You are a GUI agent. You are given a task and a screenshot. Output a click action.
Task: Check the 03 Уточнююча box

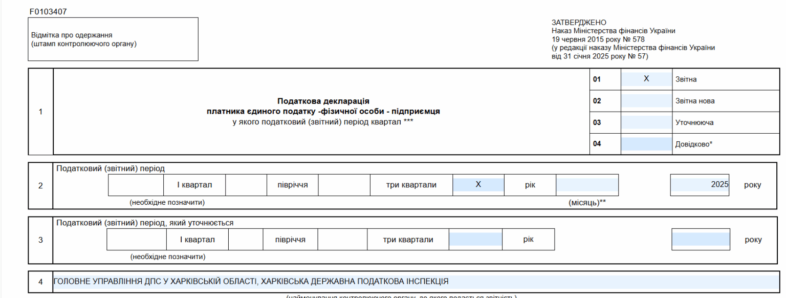click(x=646, y=122)
